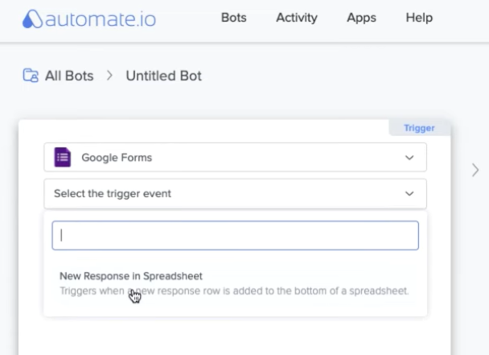
Task: Click the automate.io droplet logo icon
Action: coord(33,19)
